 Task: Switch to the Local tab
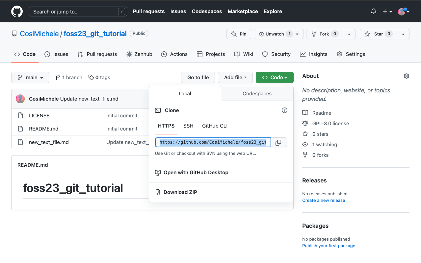coord(185,94)
